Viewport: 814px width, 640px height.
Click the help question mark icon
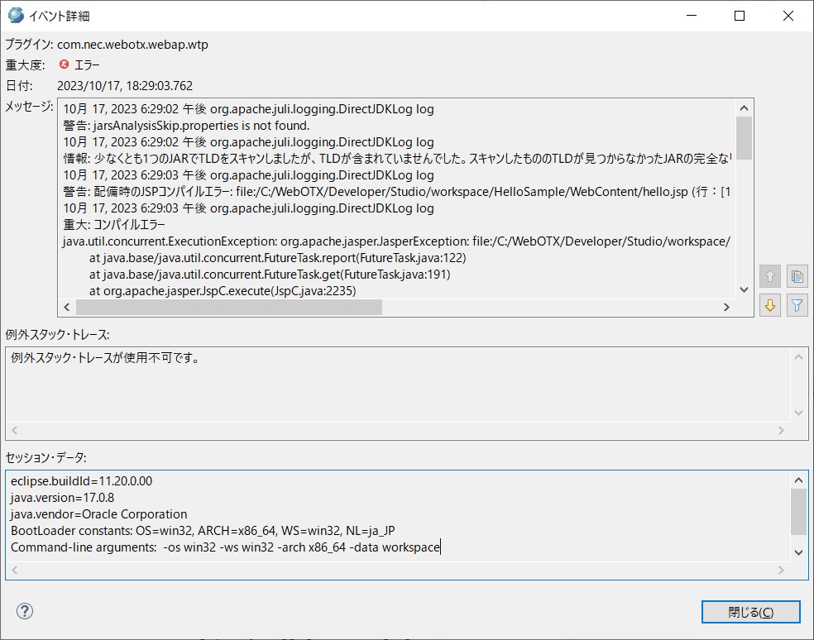pyautogui.click(x=25, y=611)
